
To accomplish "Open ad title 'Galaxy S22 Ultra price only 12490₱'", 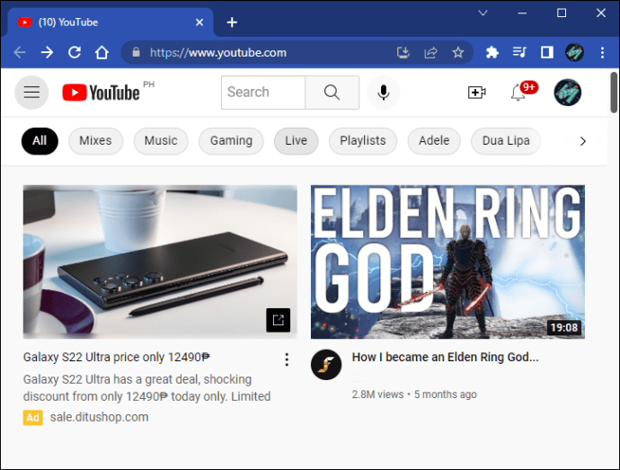I will (x=117, y=358).
